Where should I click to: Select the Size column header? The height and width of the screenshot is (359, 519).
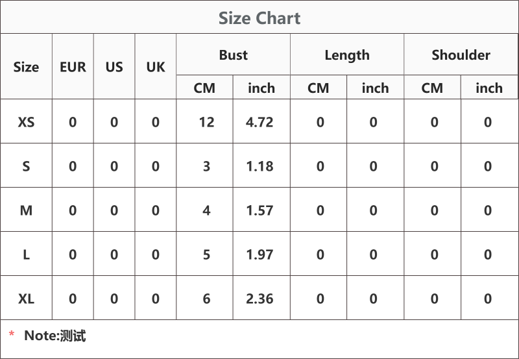point(26,67)
